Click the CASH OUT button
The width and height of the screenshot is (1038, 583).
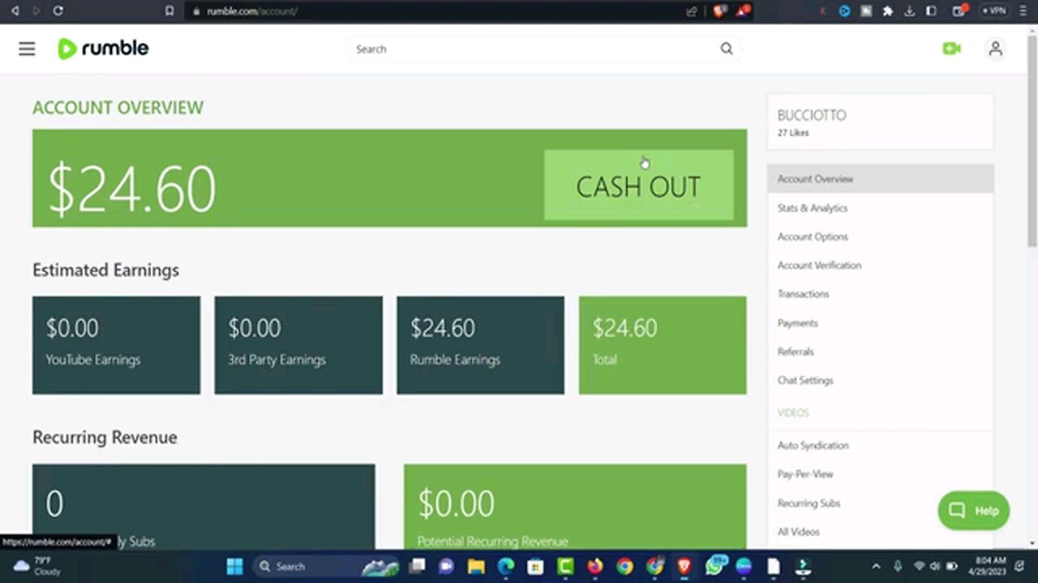pos(638,185)
